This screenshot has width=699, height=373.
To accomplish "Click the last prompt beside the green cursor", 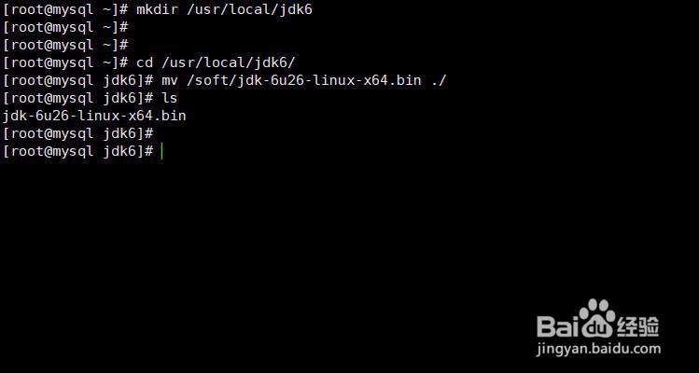I will (77, 151).
